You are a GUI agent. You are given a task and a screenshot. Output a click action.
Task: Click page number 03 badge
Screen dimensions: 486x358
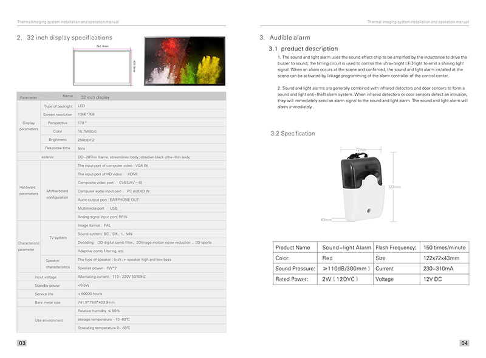click(x=22, y=343)
